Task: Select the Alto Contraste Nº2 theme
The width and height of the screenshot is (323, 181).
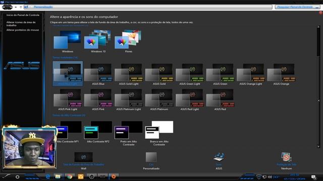Action: tap(98, 132)
